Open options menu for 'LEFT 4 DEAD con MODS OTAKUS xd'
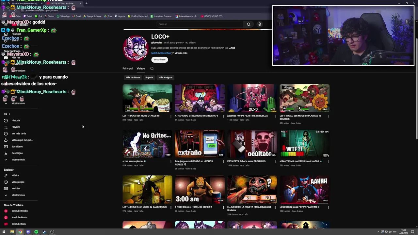 [171, 116]
